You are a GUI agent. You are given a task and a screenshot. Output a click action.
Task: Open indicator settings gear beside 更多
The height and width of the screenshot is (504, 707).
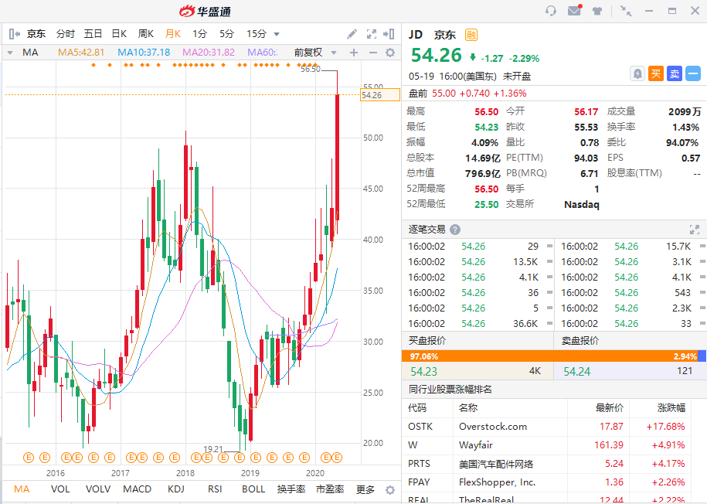[390, 490]
